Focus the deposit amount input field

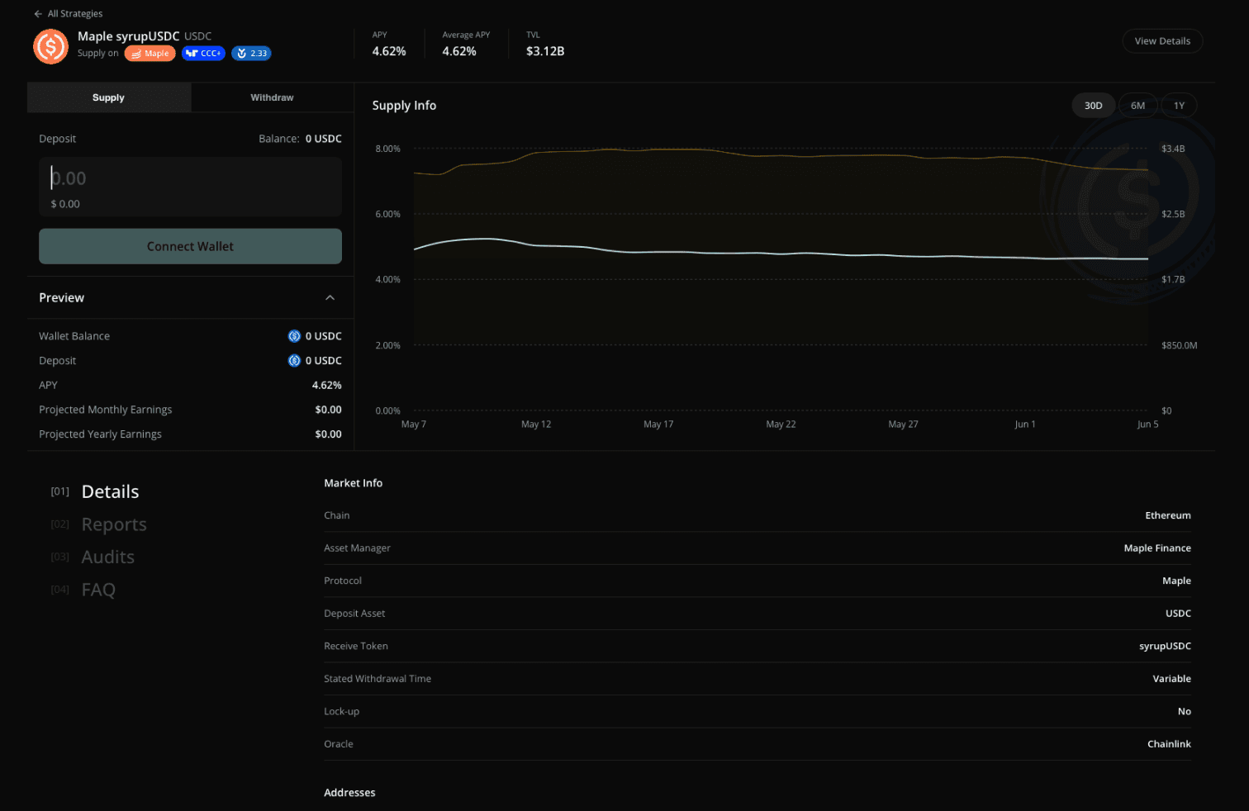tap(190, 187)
